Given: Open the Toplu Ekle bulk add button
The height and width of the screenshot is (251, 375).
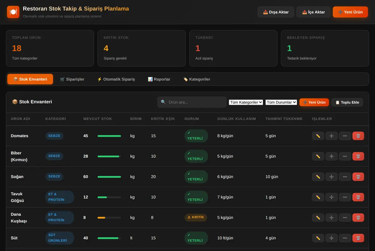Looking at the screenshot, I should click(x=347, y=102).
